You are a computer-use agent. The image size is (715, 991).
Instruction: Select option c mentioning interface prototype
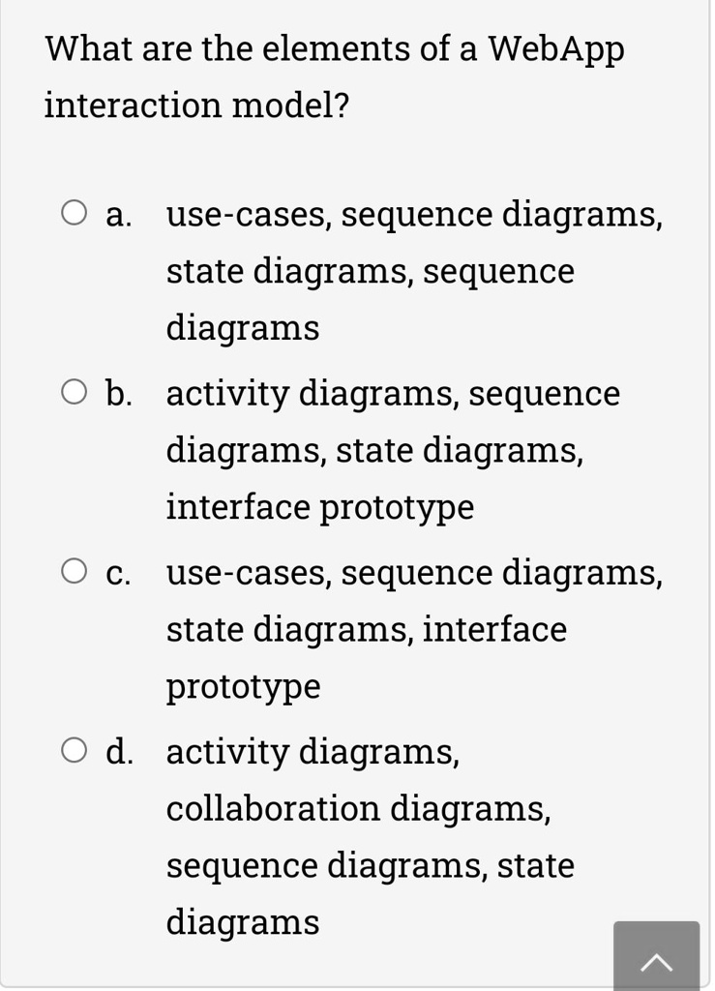coord(74,570)
